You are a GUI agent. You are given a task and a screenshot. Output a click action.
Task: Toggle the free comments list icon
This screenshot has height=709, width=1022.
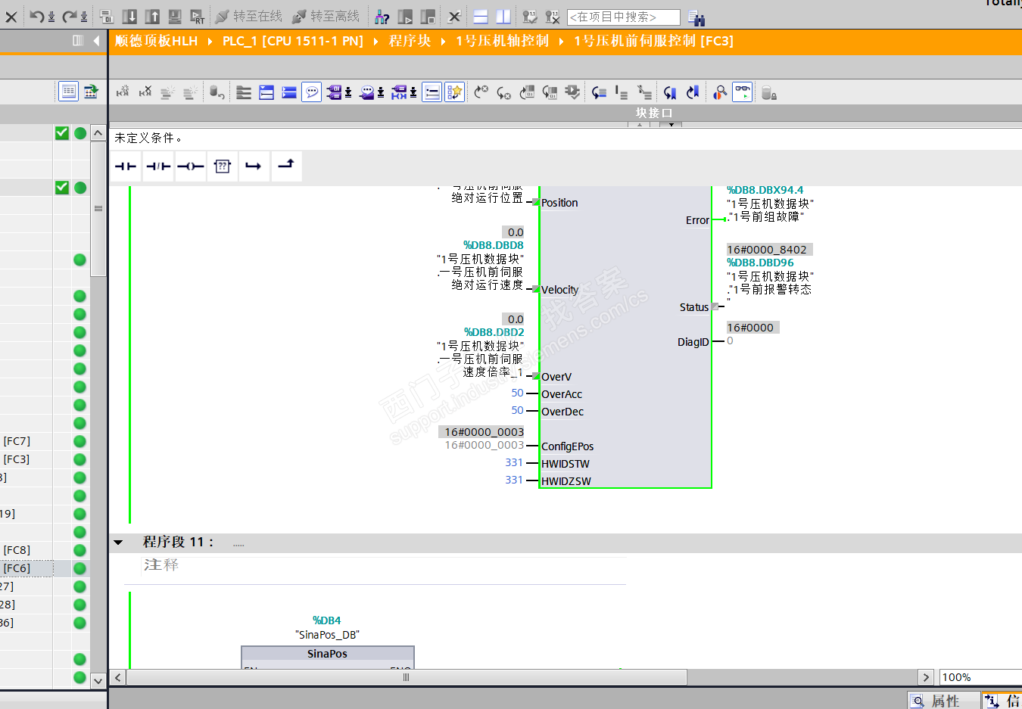pos(311,92)
